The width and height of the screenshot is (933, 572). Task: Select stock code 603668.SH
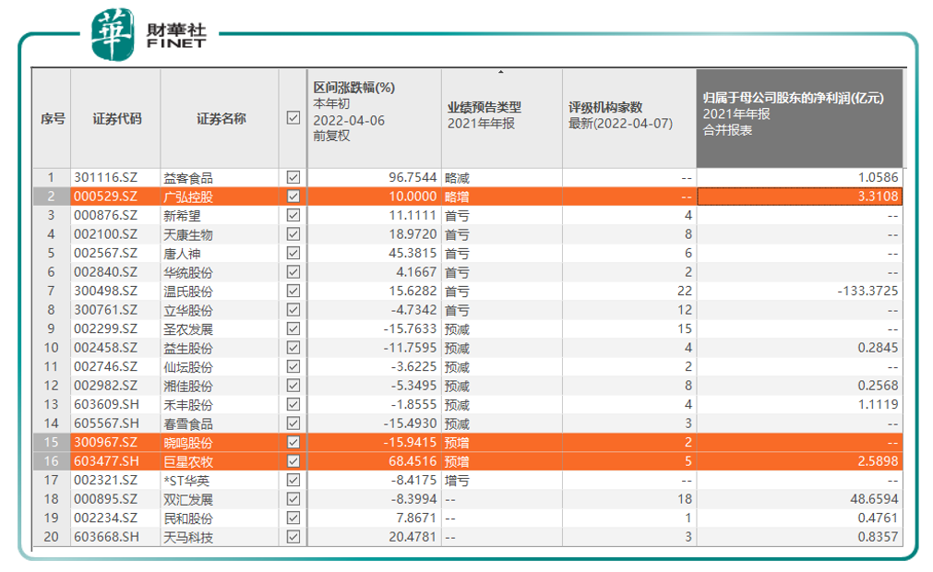tap(106, 537)
